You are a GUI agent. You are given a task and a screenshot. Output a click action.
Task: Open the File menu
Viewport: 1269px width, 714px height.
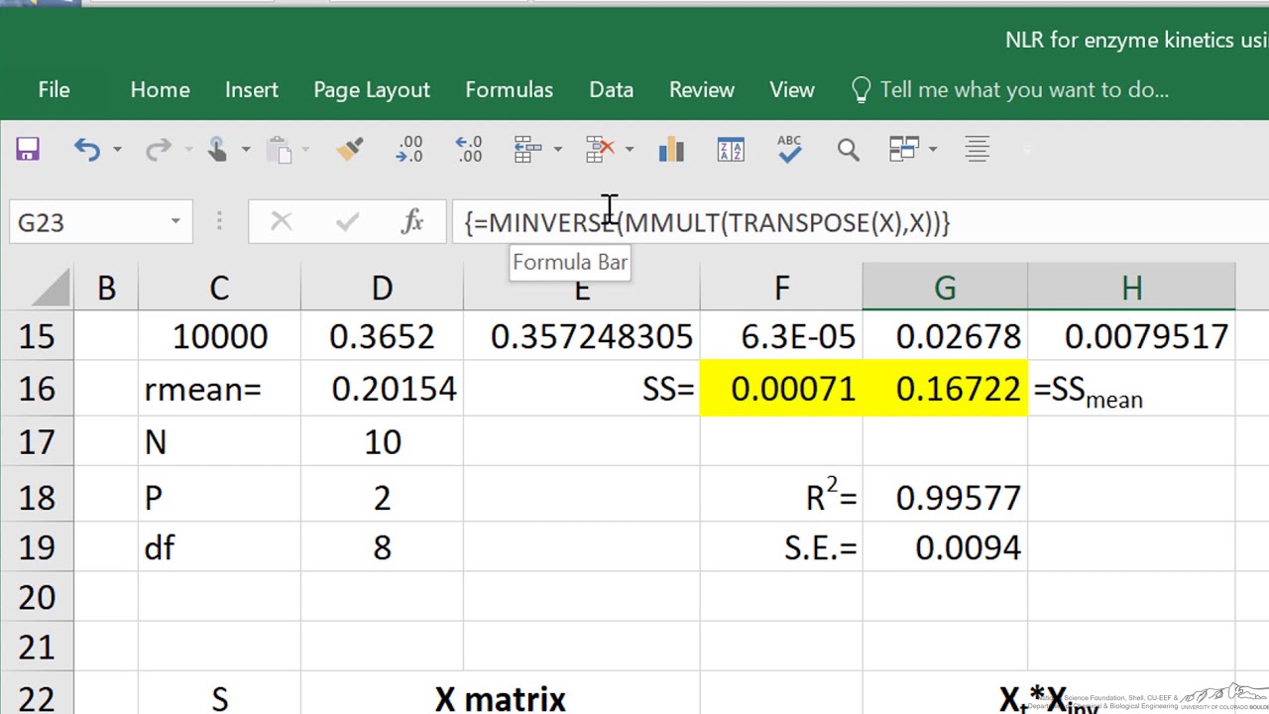click(x=54, y=90)
